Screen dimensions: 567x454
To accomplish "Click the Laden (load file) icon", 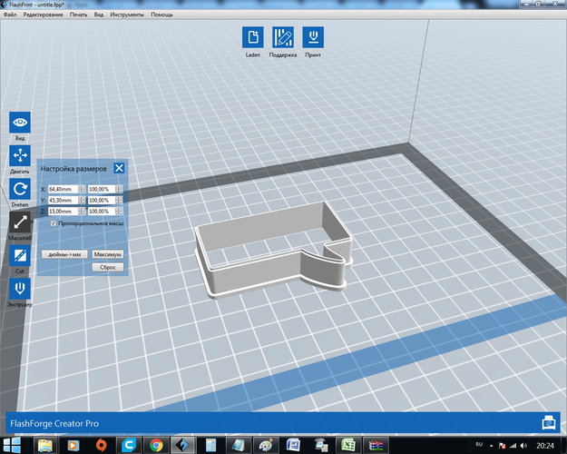I will tap(253, 37).
